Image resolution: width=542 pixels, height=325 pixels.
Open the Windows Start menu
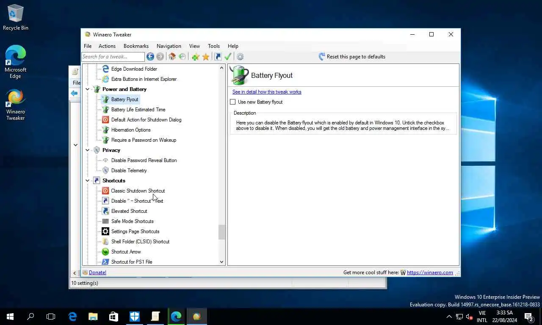[x=10, y=316]
